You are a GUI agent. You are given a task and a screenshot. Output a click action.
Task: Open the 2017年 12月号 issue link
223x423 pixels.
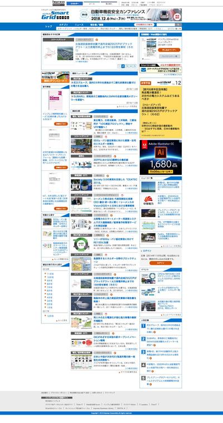point(50,316)
